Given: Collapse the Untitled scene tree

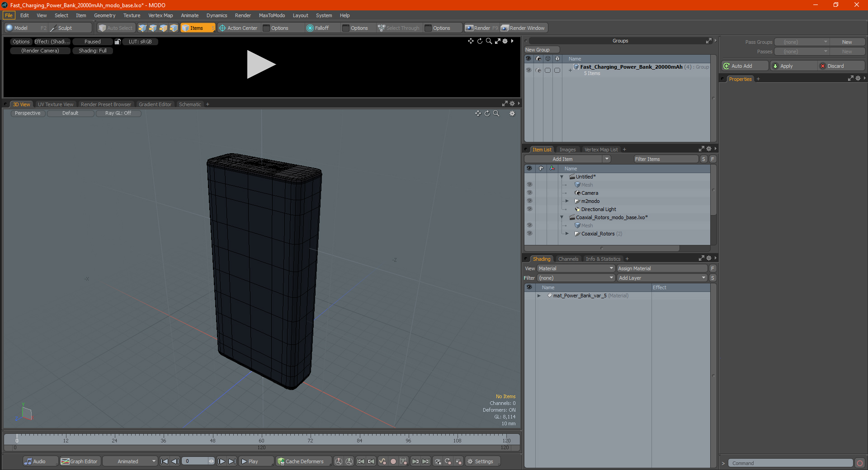Looking at the screenshot, I should click(562, 177).
